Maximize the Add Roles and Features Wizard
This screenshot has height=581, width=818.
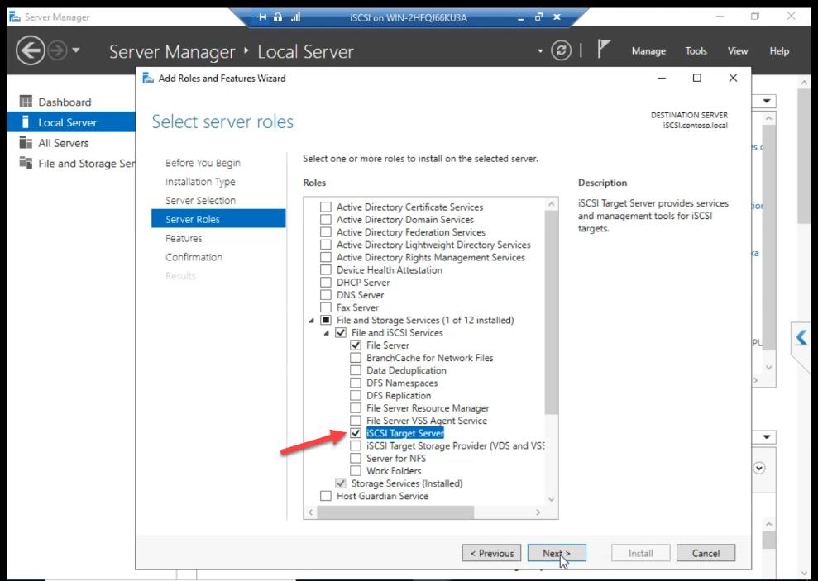pyautogui.click(x=697, y=78)
